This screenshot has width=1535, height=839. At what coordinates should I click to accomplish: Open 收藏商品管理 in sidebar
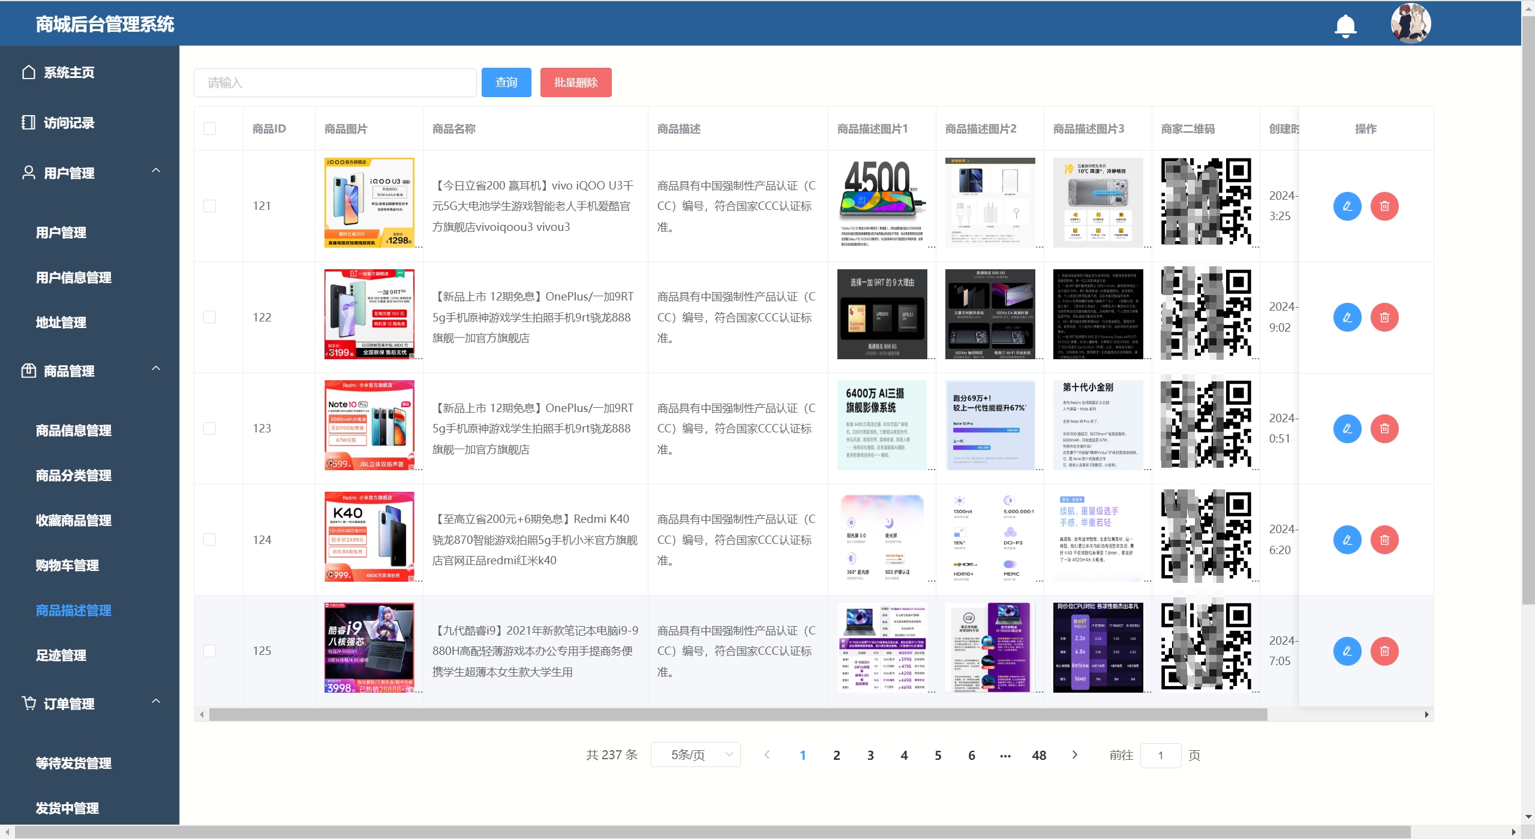click(x=73, y=521)
